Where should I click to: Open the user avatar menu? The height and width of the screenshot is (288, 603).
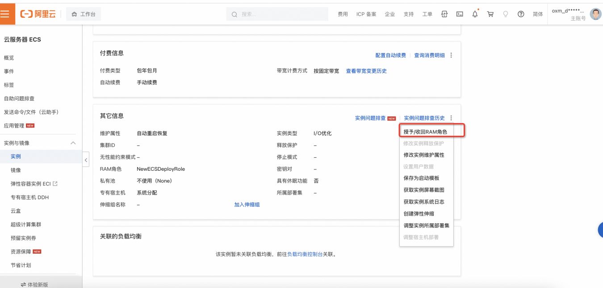coord(595,14)
